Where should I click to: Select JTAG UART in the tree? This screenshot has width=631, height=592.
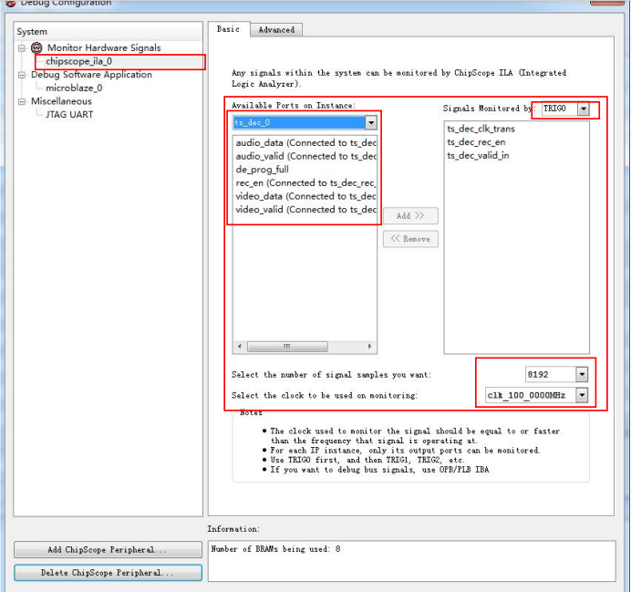pos(69,114)
